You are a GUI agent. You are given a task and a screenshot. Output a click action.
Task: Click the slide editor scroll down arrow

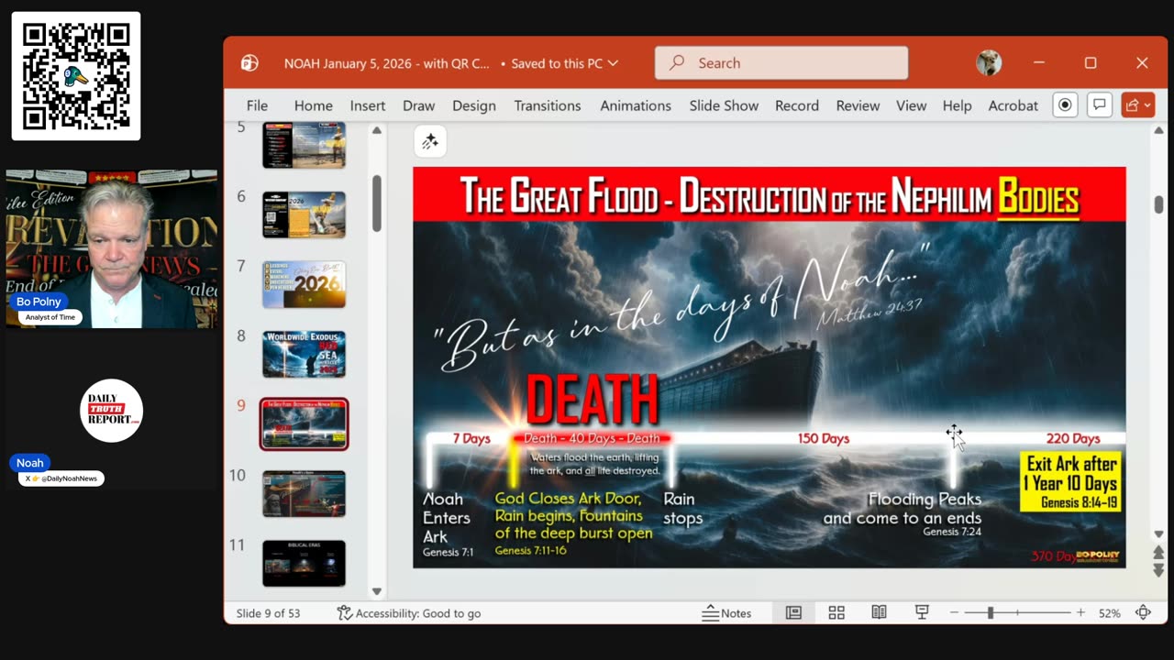coord(1158,534)
